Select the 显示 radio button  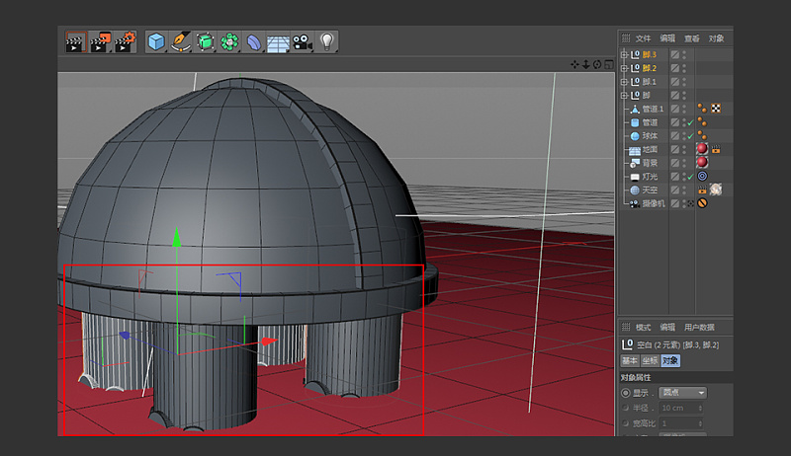click(626, 393)
